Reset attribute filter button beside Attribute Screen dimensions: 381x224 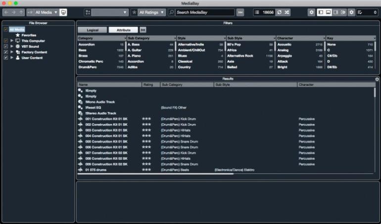(x=143, y=30)
